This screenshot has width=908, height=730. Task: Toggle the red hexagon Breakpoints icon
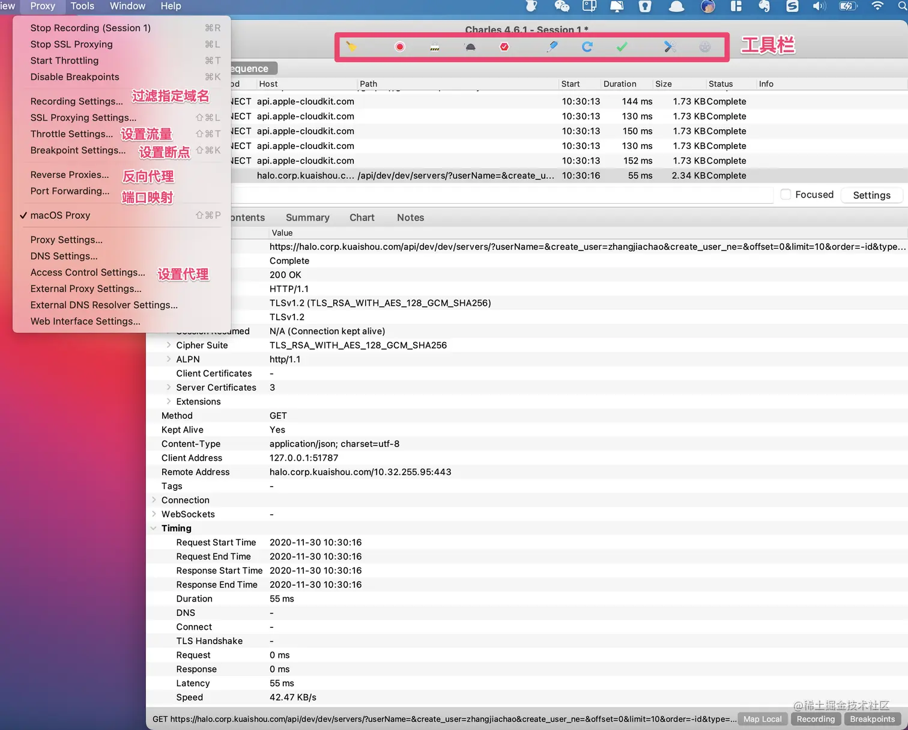[504, 47]
